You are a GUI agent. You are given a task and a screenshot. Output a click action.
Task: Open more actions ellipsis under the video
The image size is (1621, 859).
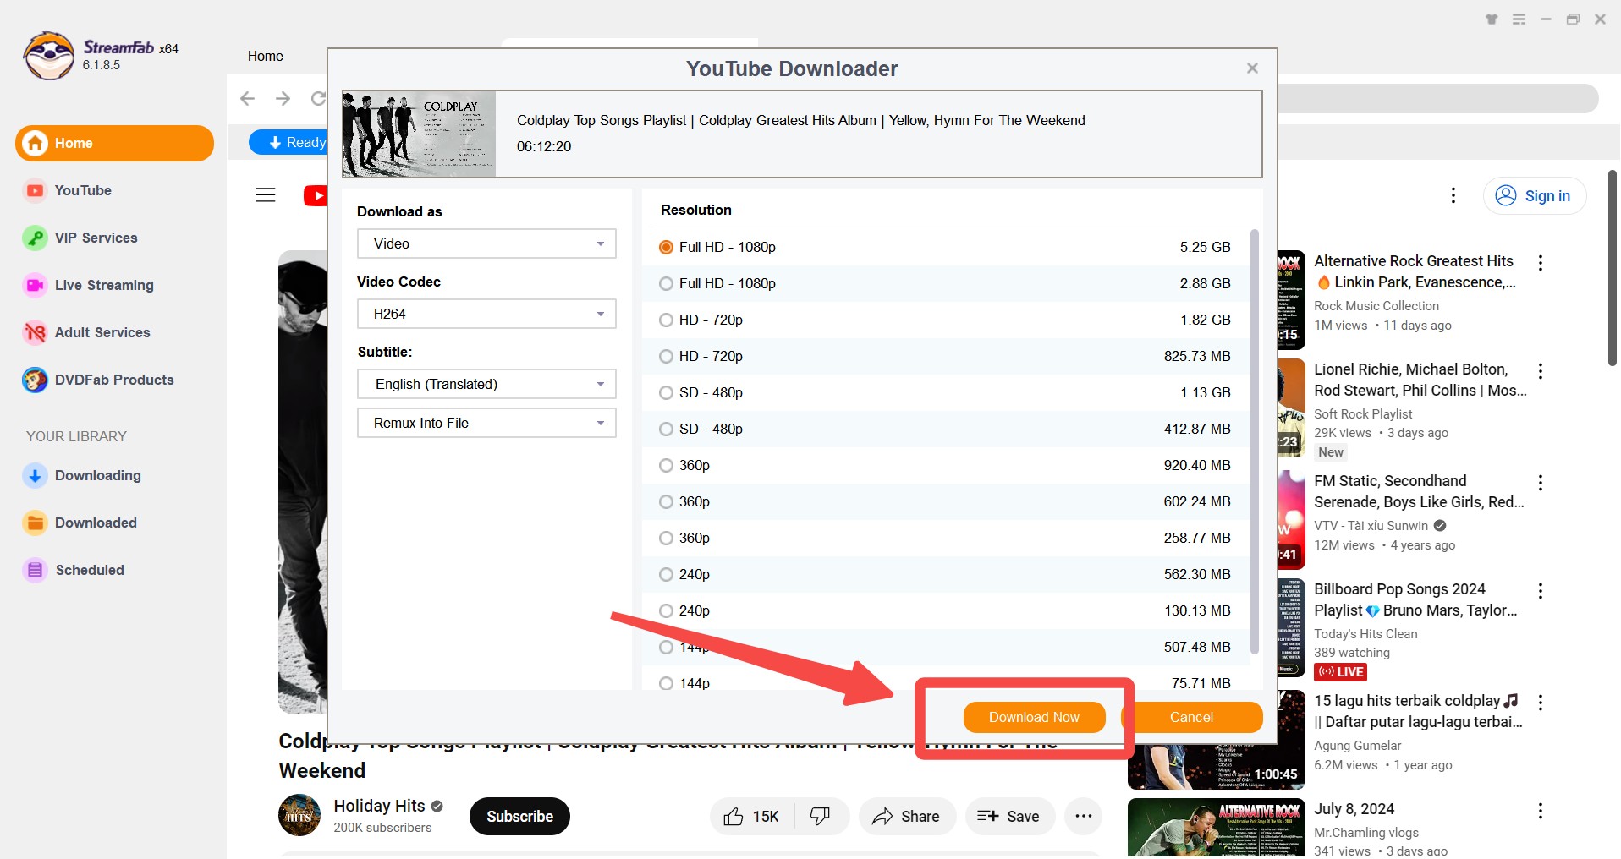click(x=1083, y=816)
